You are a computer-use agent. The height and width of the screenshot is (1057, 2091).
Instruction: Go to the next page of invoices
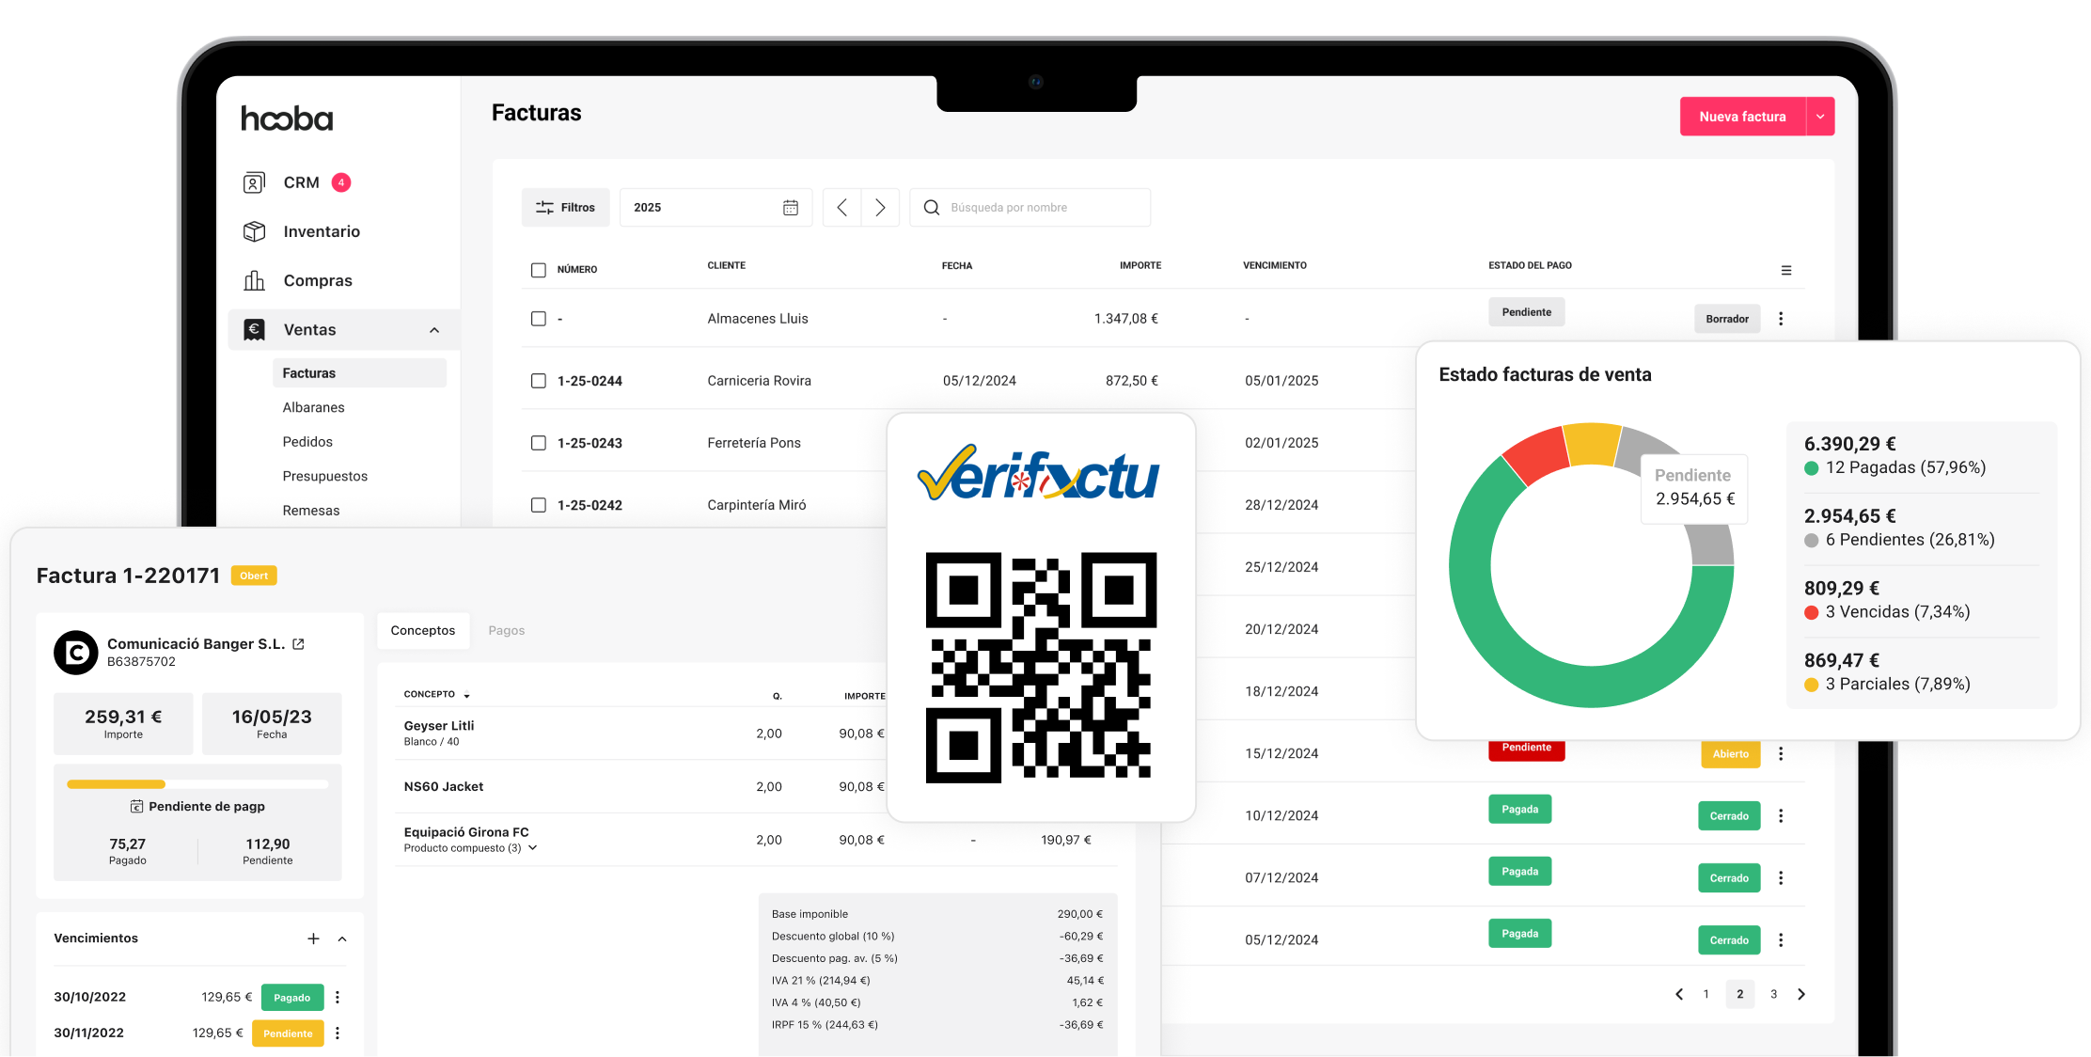[x=1801, y=994]
